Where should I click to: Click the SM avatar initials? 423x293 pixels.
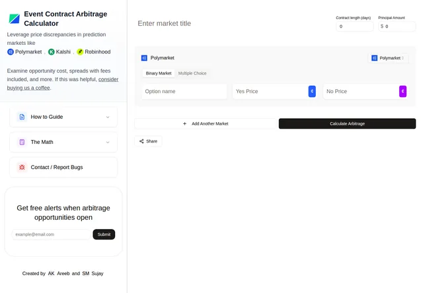click(85, 273)
